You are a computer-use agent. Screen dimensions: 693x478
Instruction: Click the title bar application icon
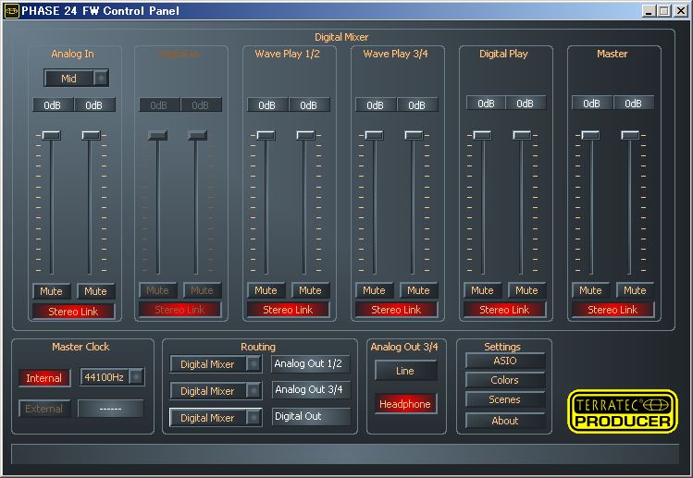11,10
